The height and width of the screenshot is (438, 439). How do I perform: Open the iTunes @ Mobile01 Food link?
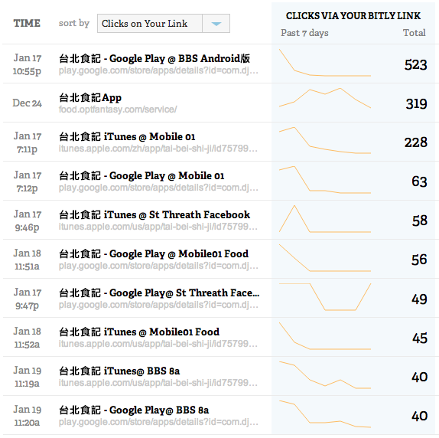(x=139, y=332)
